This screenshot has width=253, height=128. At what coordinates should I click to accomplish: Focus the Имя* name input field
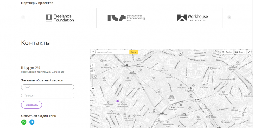47,87
